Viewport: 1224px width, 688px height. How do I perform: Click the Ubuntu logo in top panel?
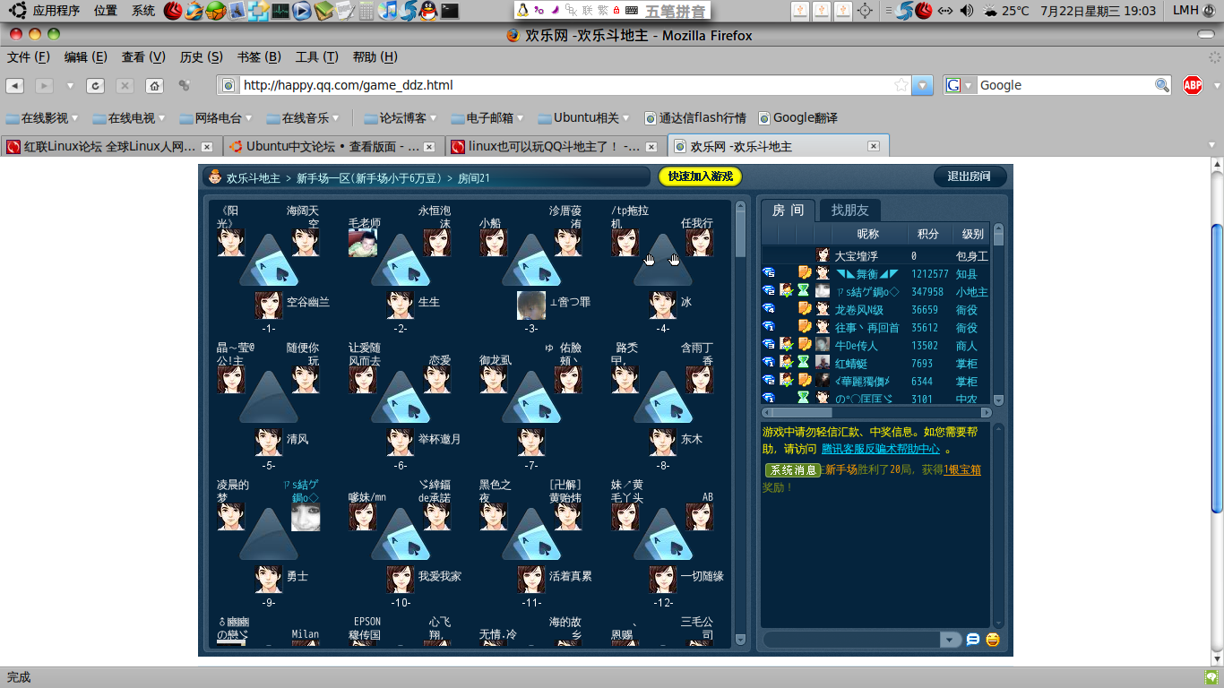click(x=18, y=11)
